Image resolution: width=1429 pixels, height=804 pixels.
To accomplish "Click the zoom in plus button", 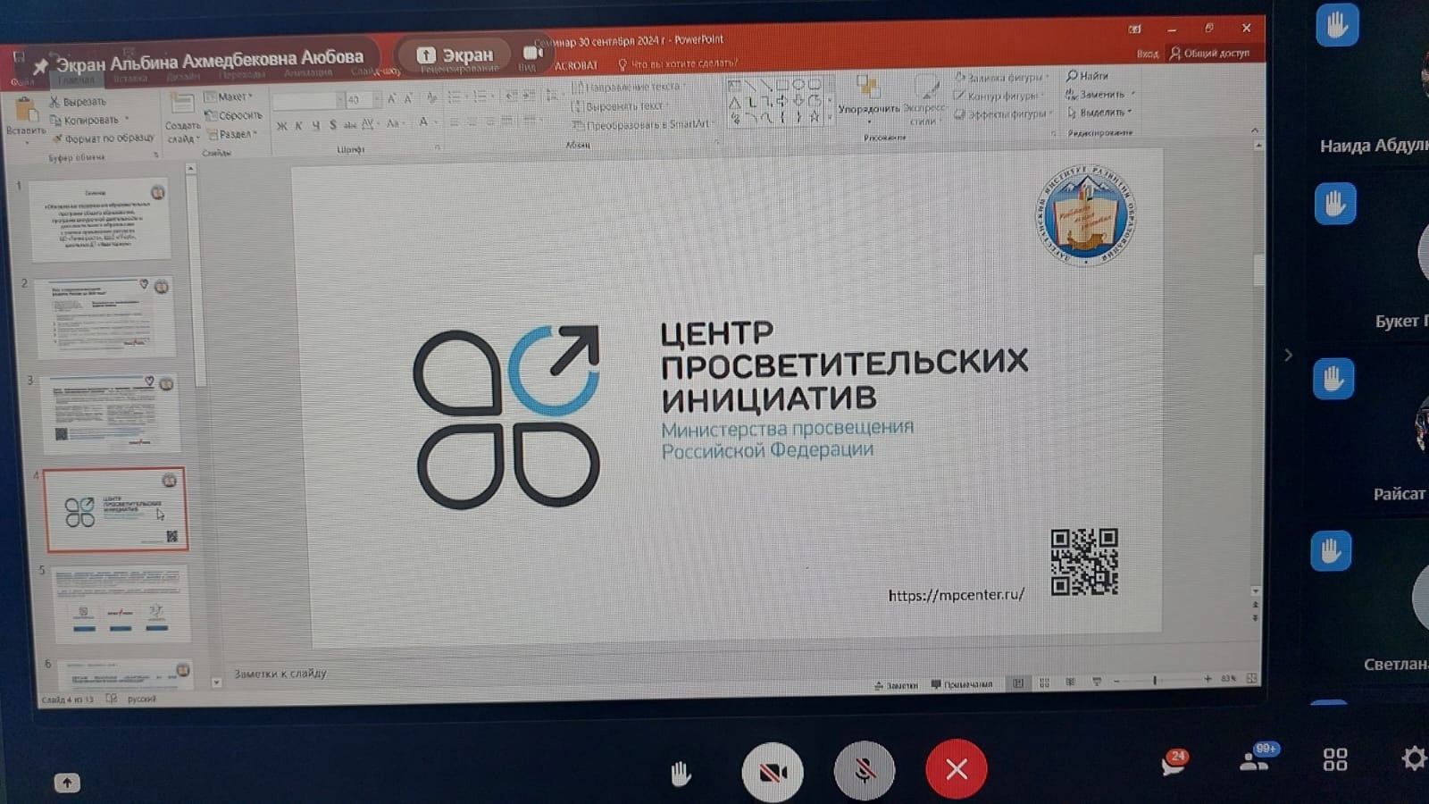I will (x=1208, y=679).
